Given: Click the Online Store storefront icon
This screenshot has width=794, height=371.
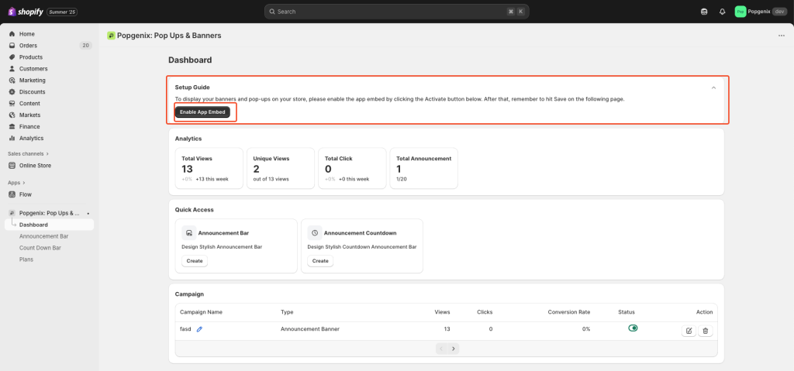Looking at the screenshot, I should pyautogui.click(x=12, y=166).
